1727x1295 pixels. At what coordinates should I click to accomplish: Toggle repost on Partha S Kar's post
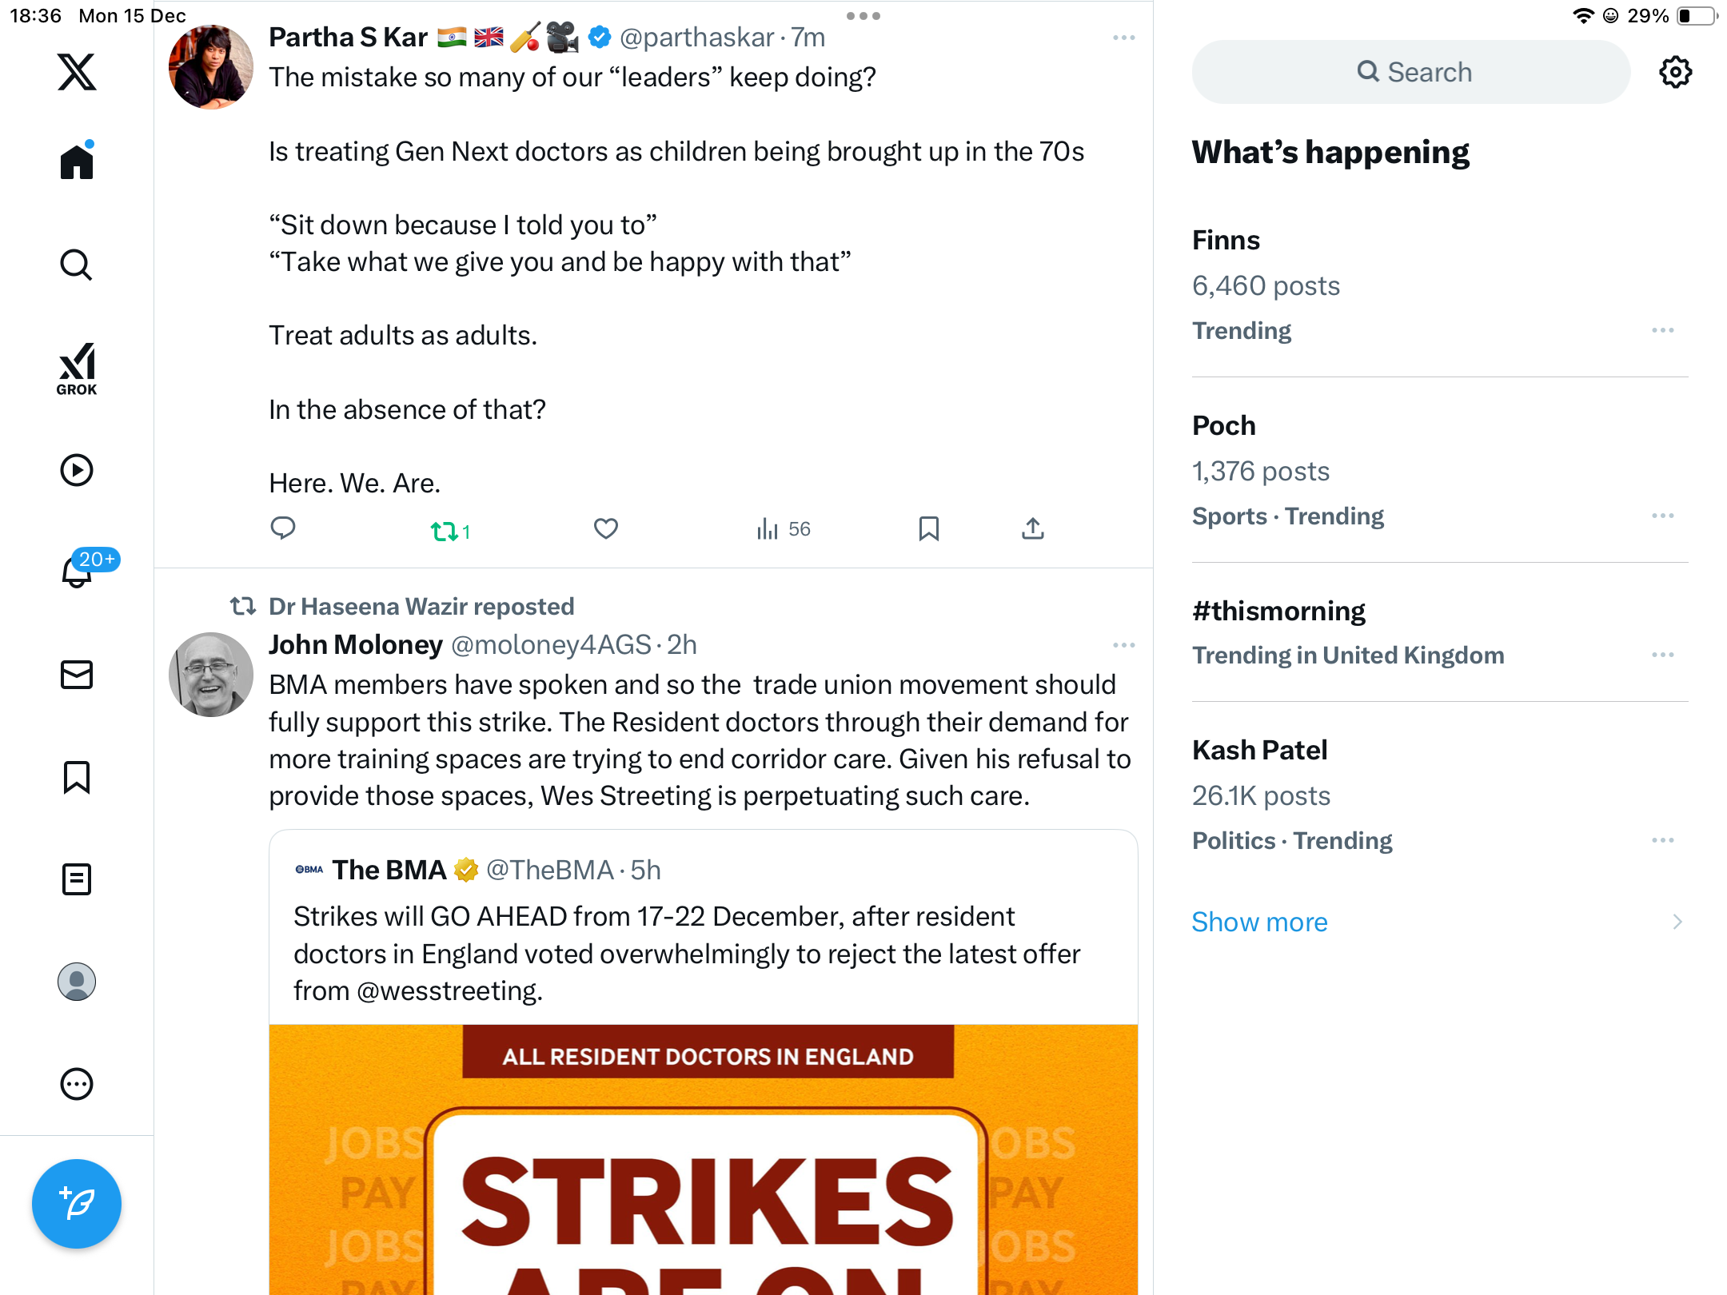[445, 531]
